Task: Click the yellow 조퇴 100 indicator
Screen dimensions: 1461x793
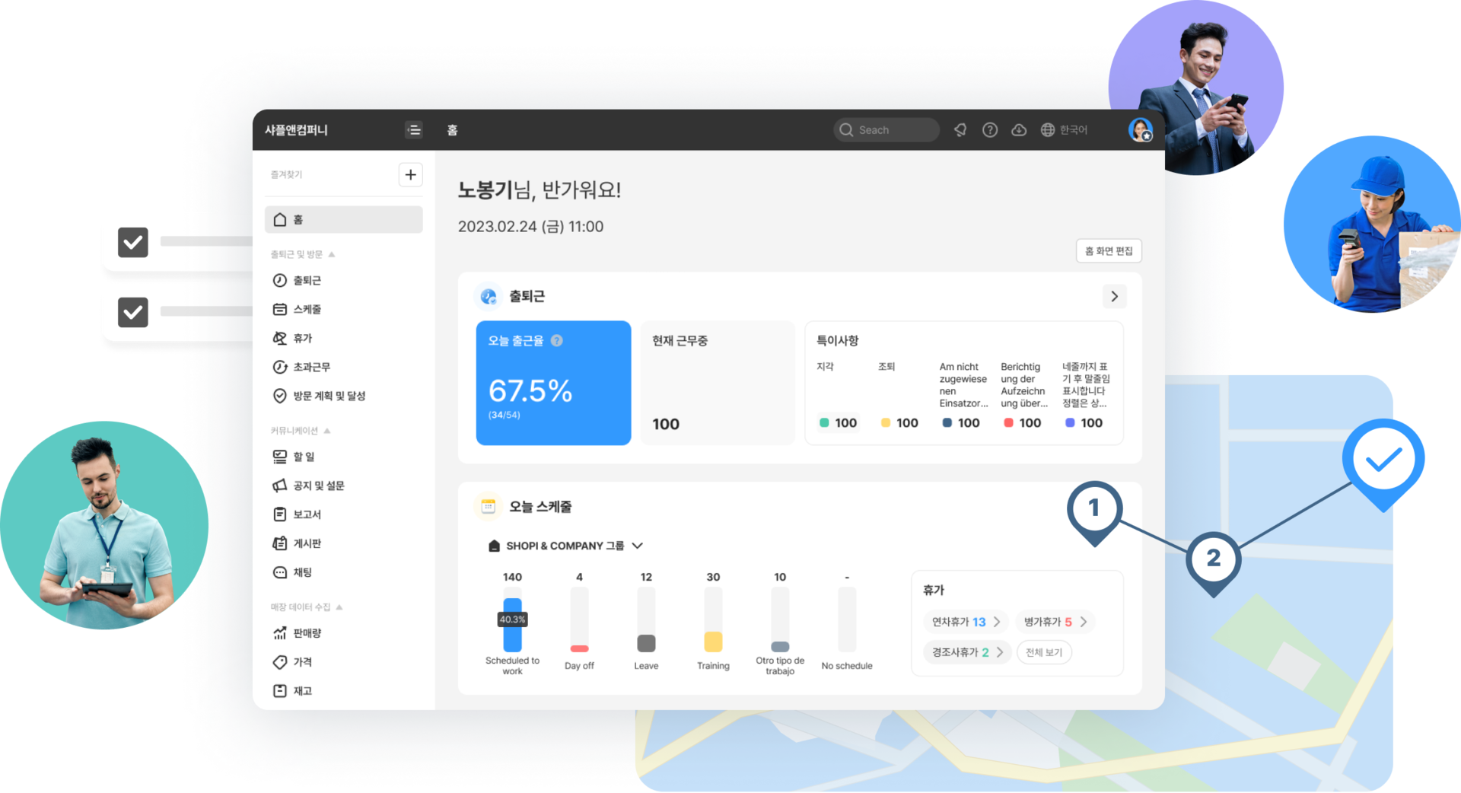Action: (899, 423)
